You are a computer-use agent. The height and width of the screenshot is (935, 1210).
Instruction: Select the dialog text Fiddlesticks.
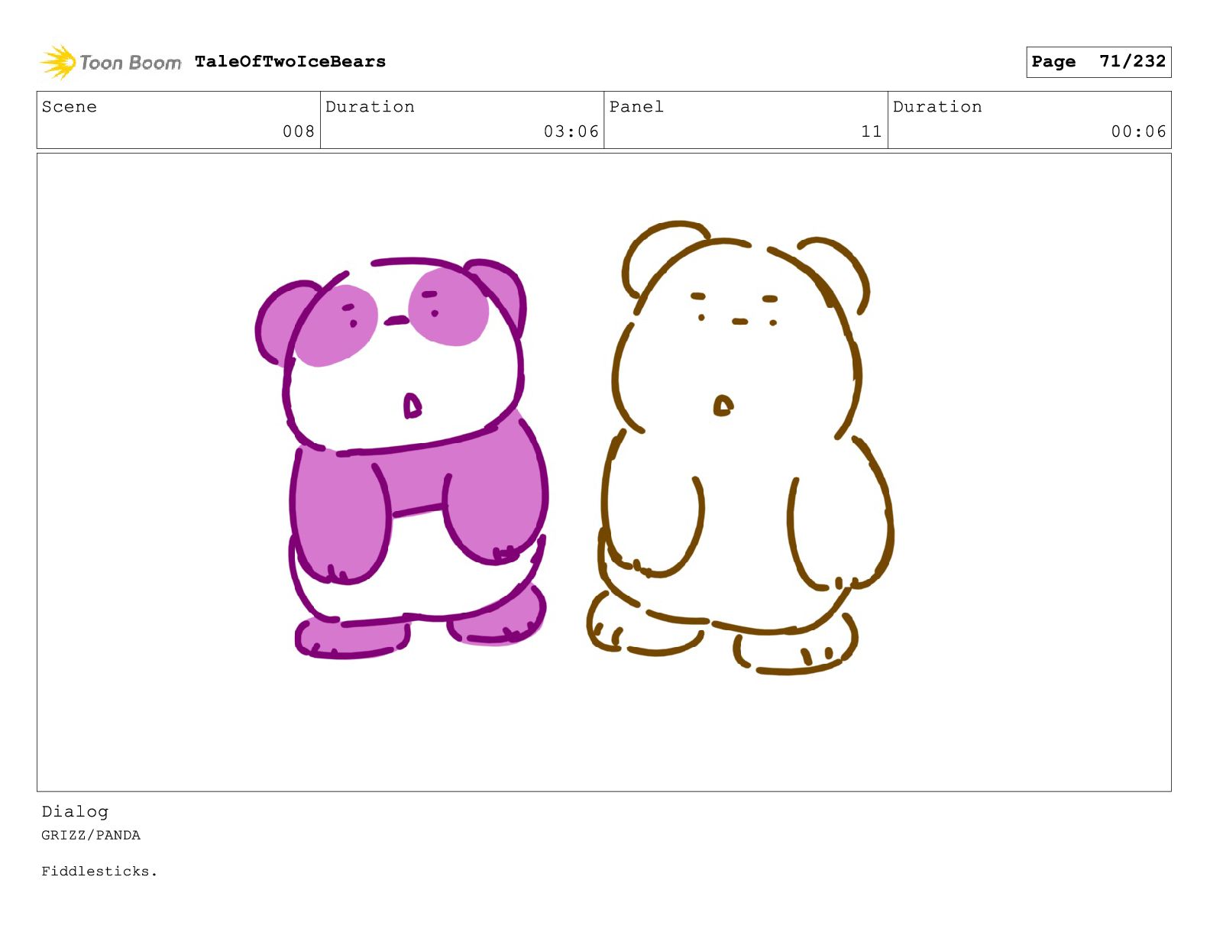click(x=99, y=871)
